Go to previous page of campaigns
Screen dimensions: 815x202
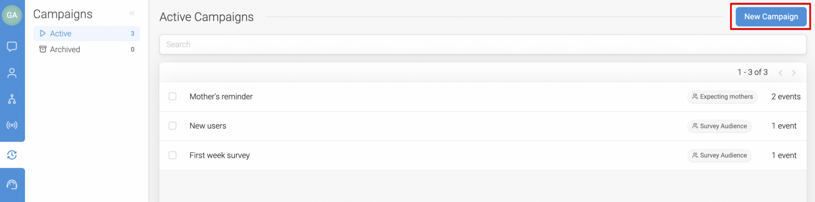coord(780,73)
